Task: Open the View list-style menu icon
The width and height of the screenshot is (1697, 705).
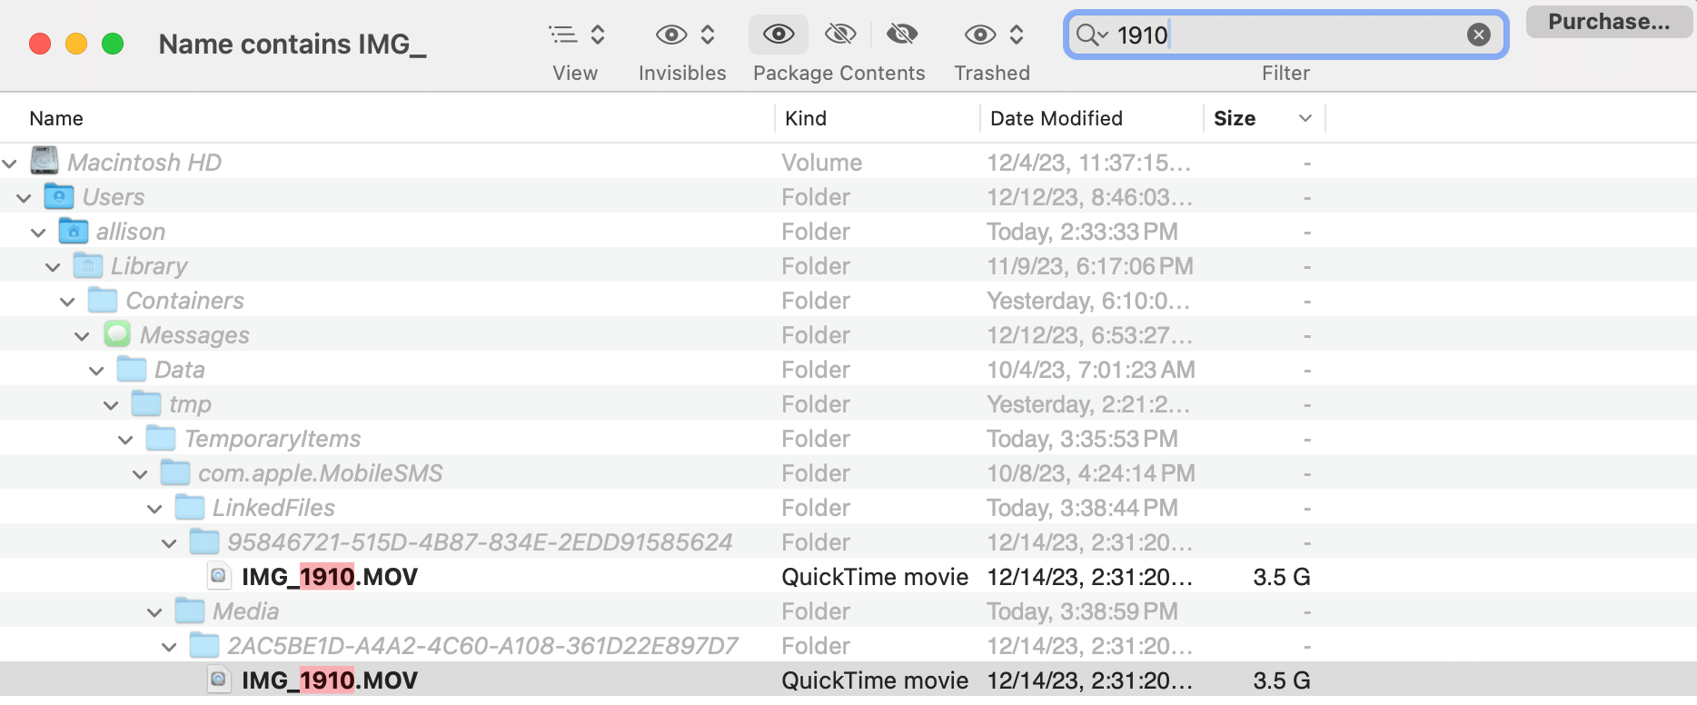Action: (x=564, y=35)
